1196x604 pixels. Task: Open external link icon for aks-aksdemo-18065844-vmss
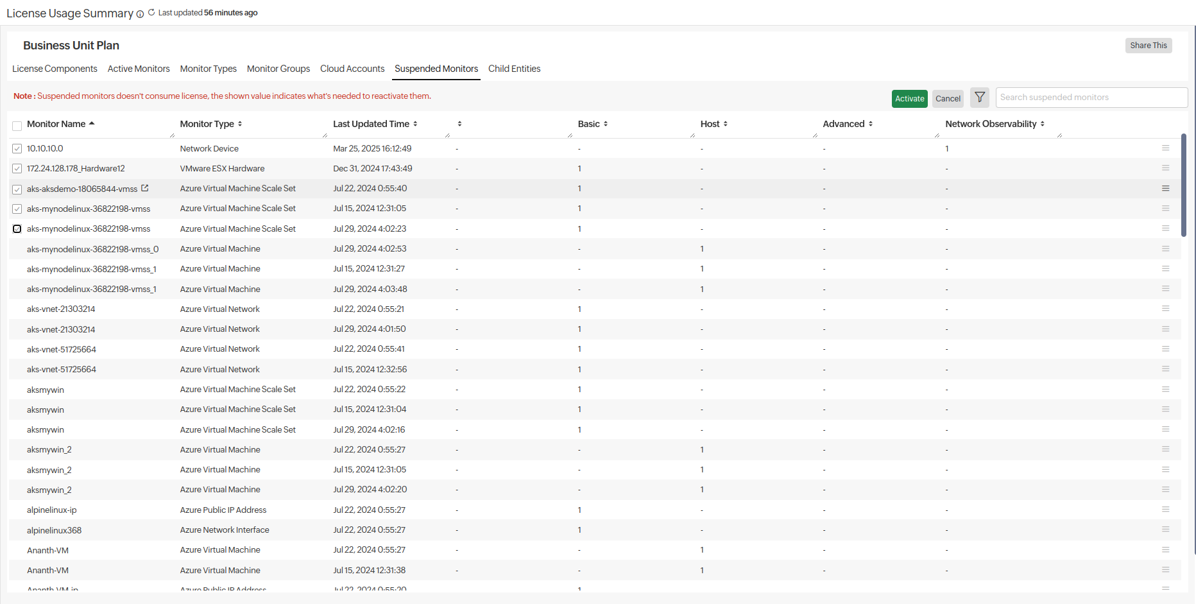[x=145, y=188]
